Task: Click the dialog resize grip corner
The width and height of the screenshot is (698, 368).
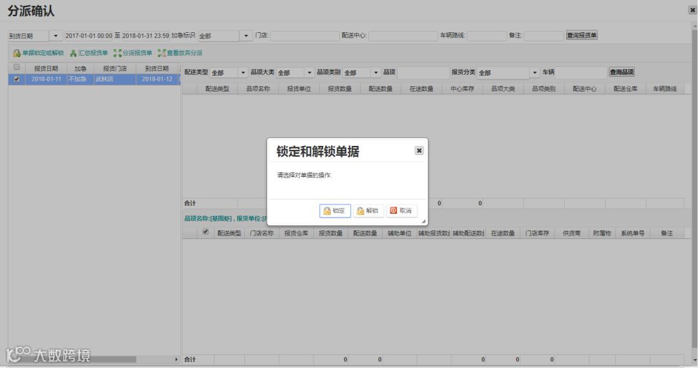Action: coord(423,221)
